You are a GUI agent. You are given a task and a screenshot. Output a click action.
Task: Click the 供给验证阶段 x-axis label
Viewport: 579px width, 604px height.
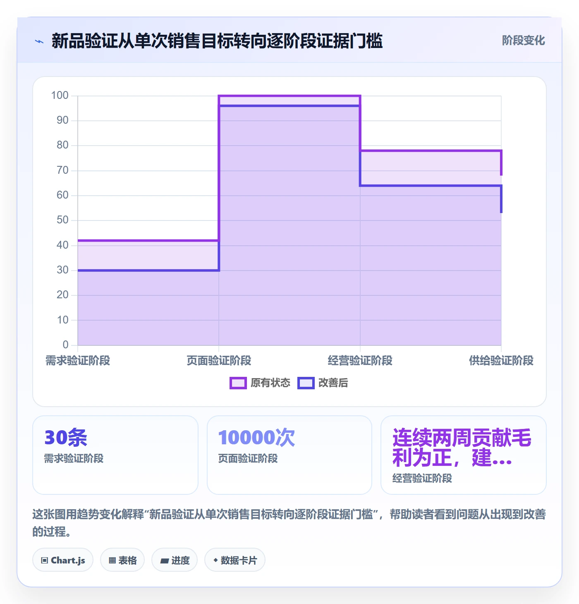[x=501, y=361]
